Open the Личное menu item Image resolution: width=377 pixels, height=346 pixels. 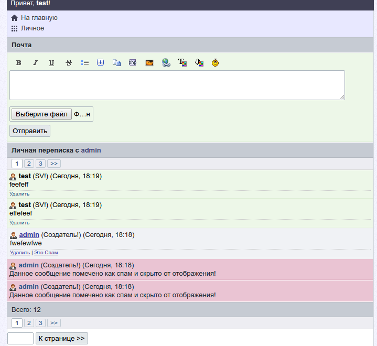coord(32,28)
